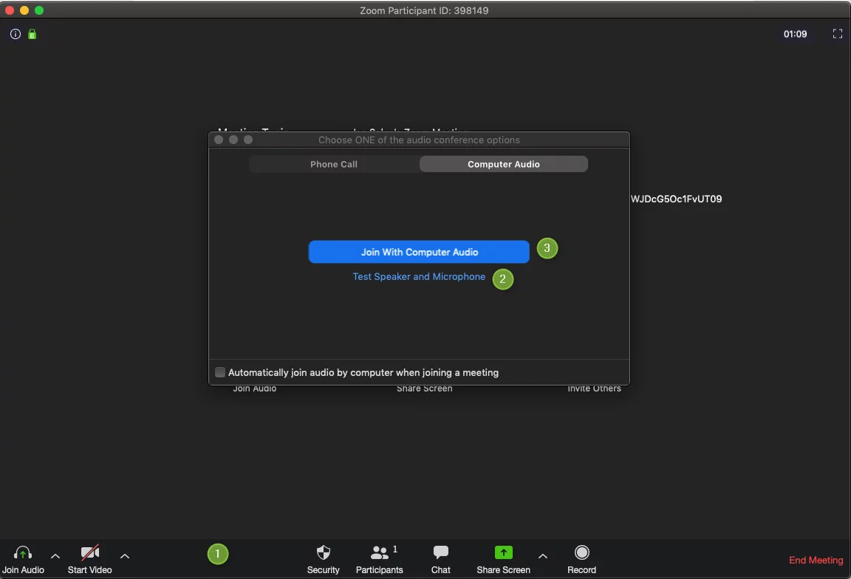Click the Start Video camera icon
Image resolution: width=851 pixels, height=579 pixels.
coord(89,554)
